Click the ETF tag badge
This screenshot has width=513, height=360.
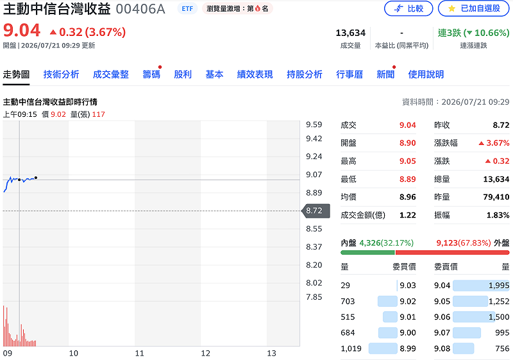[187, 9]
